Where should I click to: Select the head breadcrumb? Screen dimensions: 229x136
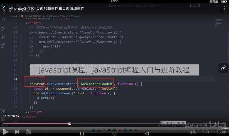click(64, 16)
